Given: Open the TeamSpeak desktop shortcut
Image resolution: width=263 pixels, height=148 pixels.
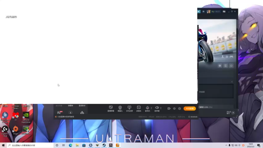Looking at the screenshot, I should click(5, 117).
